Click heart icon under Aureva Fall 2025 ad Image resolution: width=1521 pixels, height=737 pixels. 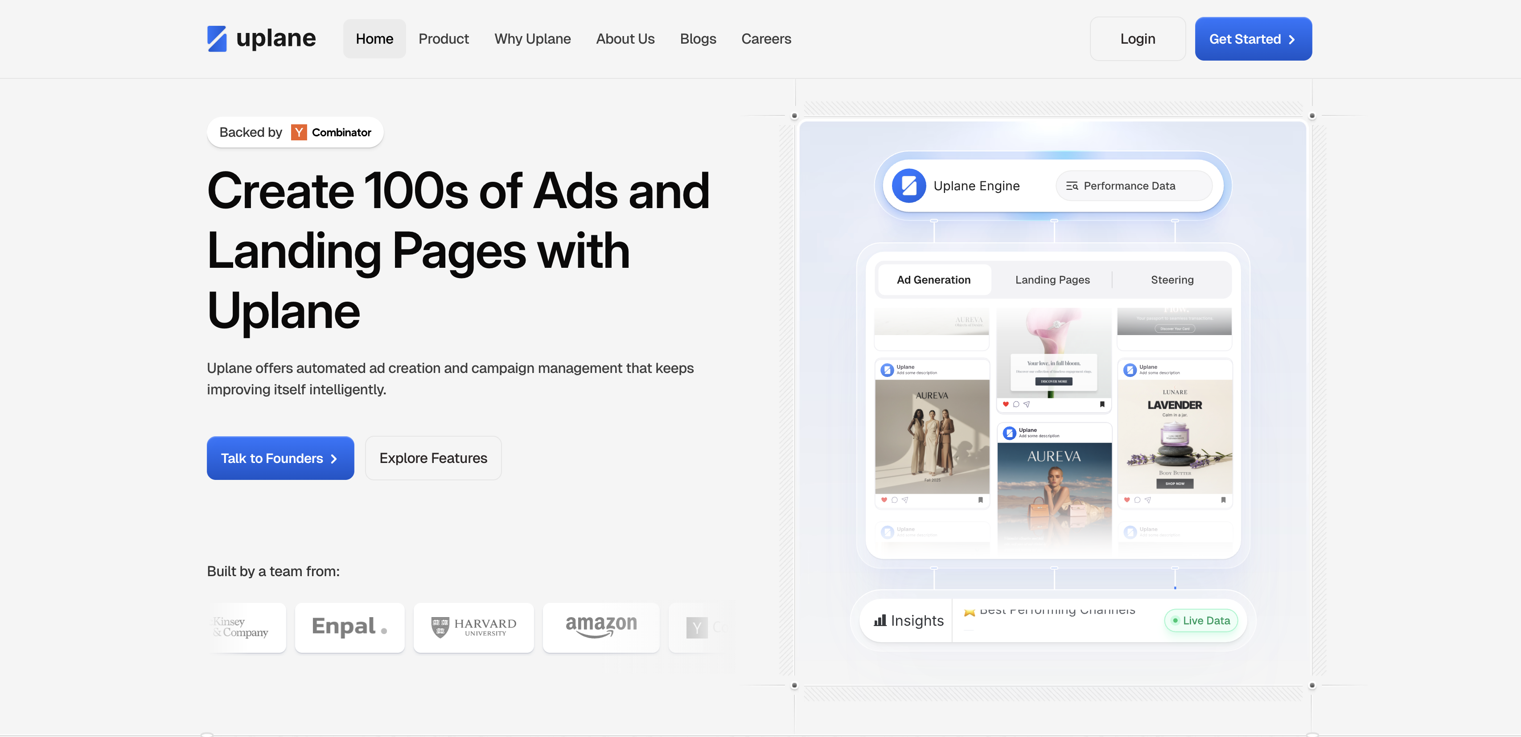(x=884, y=500)
